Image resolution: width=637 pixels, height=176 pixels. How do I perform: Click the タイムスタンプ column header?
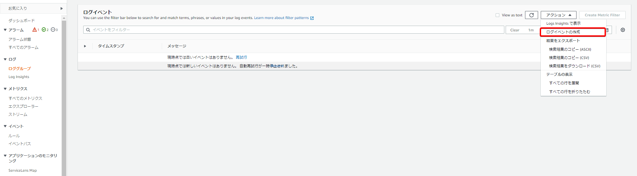111,46
